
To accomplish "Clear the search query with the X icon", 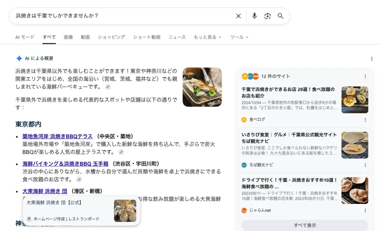I will pos(238,16).
